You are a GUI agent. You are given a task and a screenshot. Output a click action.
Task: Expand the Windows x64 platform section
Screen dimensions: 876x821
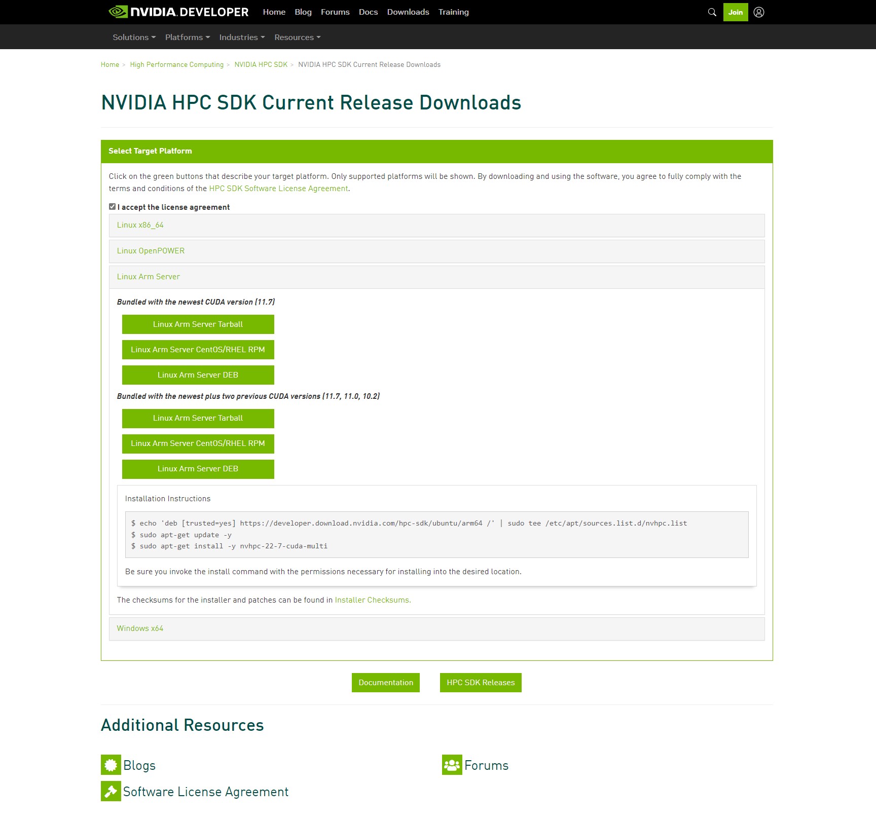coord(436,629)
